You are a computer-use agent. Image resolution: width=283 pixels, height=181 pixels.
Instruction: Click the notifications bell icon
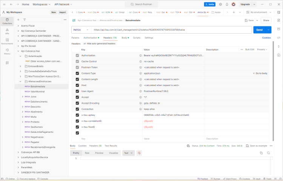pos(227,4)
